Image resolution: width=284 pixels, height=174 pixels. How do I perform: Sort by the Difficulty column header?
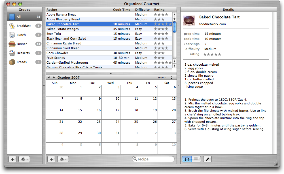coord(144,10)
